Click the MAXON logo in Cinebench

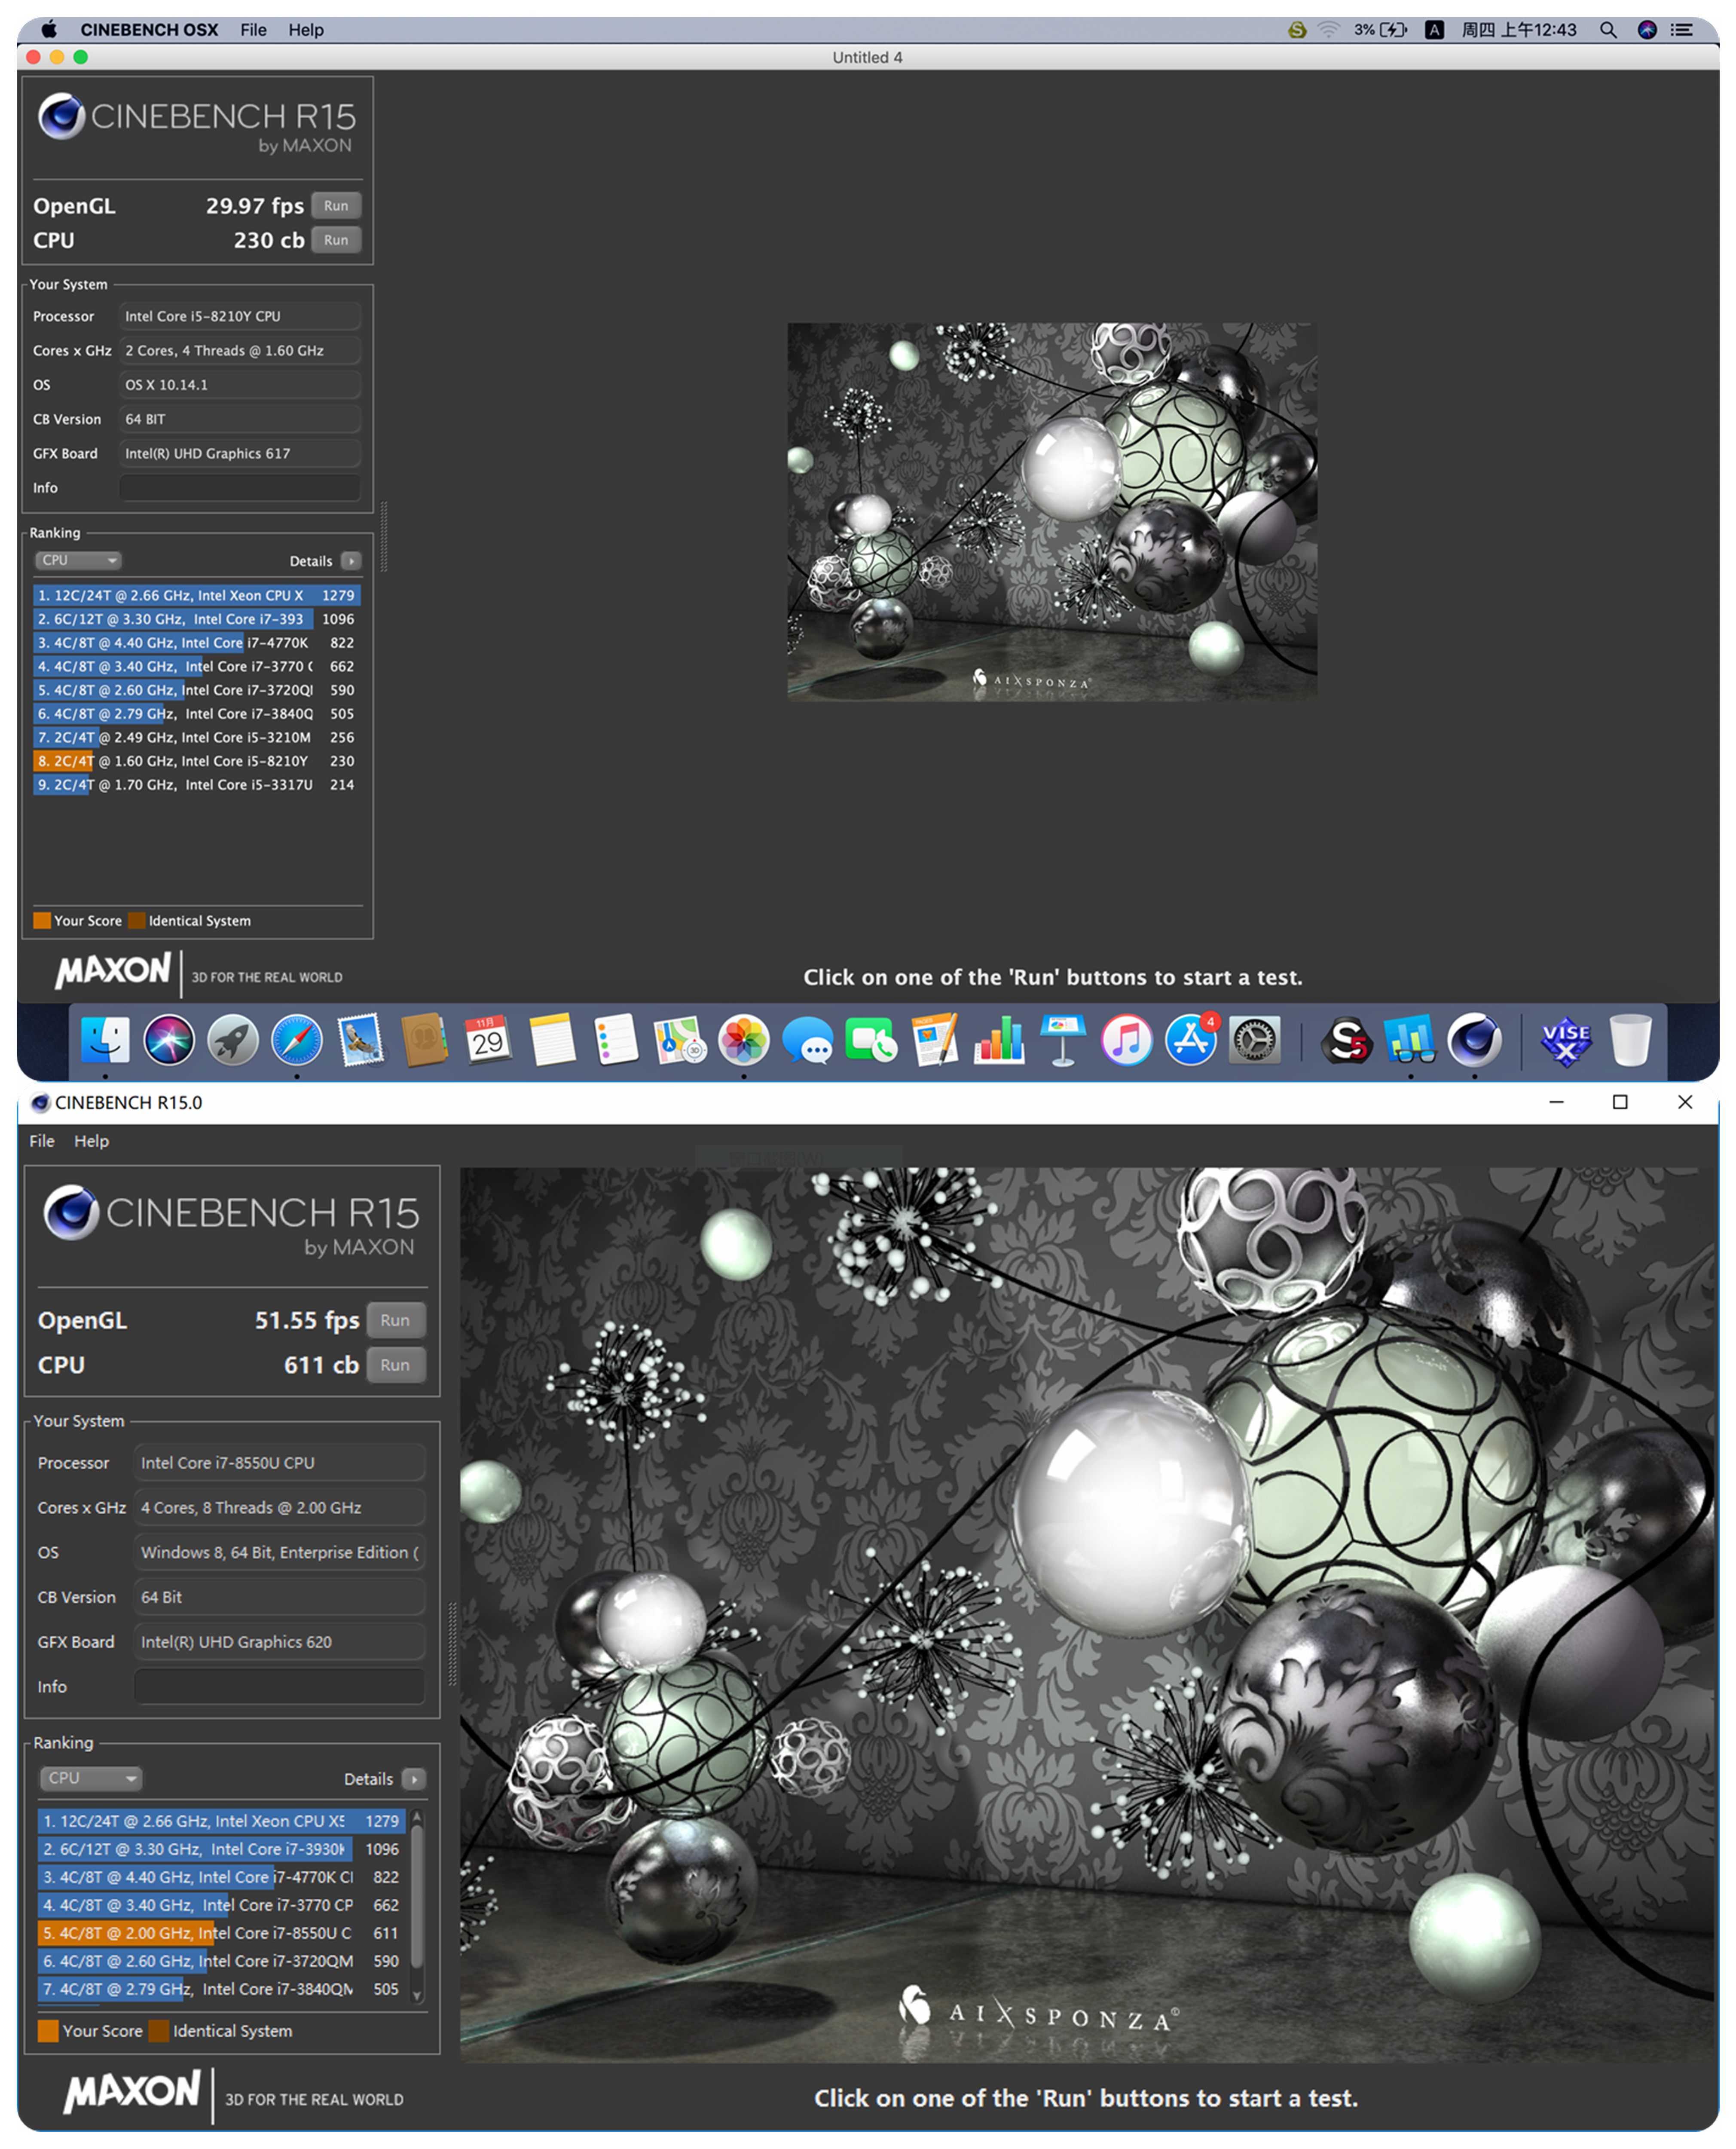113,970
